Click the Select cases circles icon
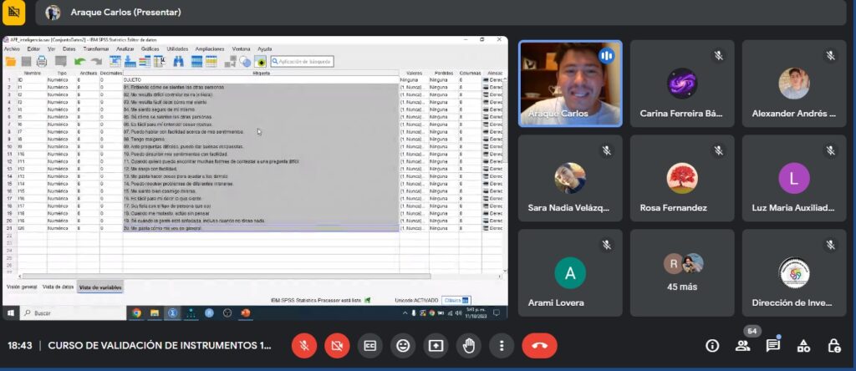This screenshot has width=856, height=371. 245,62
